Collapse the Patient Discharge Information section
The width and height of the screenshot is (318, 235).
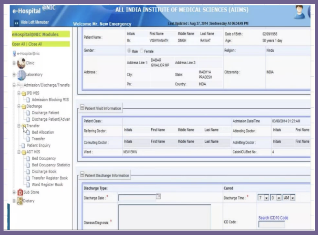tap(82, 175)
